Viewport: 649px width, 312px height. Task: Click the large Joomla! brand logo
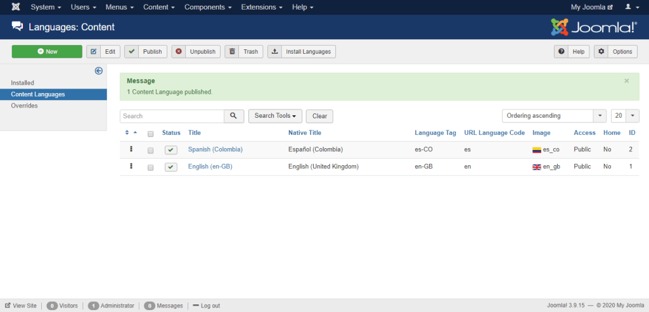[594, 27]
